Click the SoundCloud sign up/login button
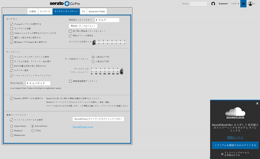The image size is (260, 159). coord(98,119)
